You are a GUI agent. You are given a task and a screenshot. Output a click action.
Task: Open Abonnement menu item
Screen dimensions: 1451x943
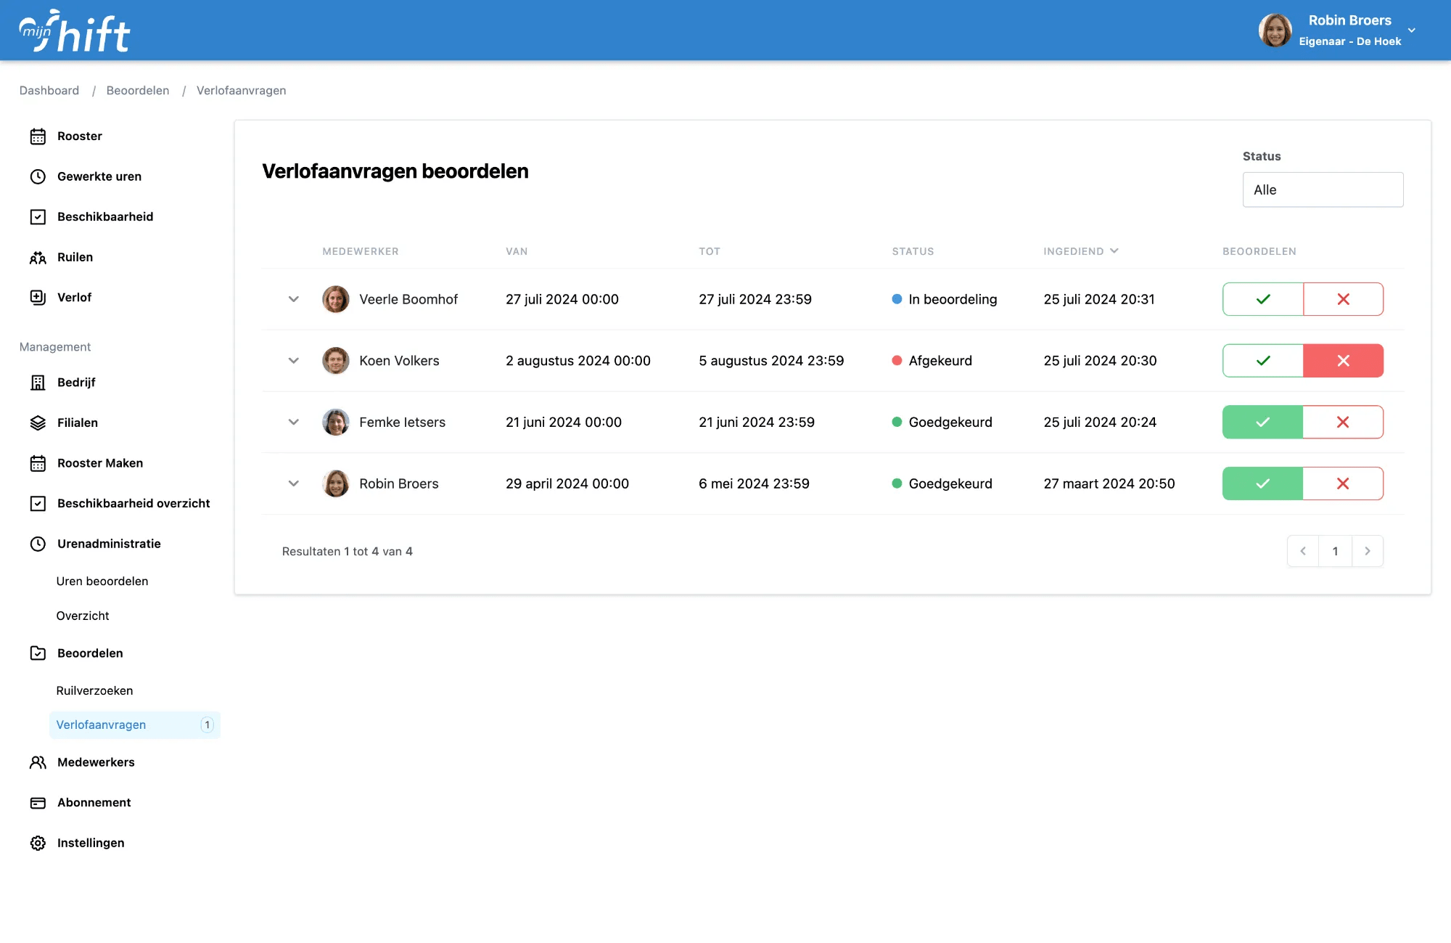click(94, 803)
